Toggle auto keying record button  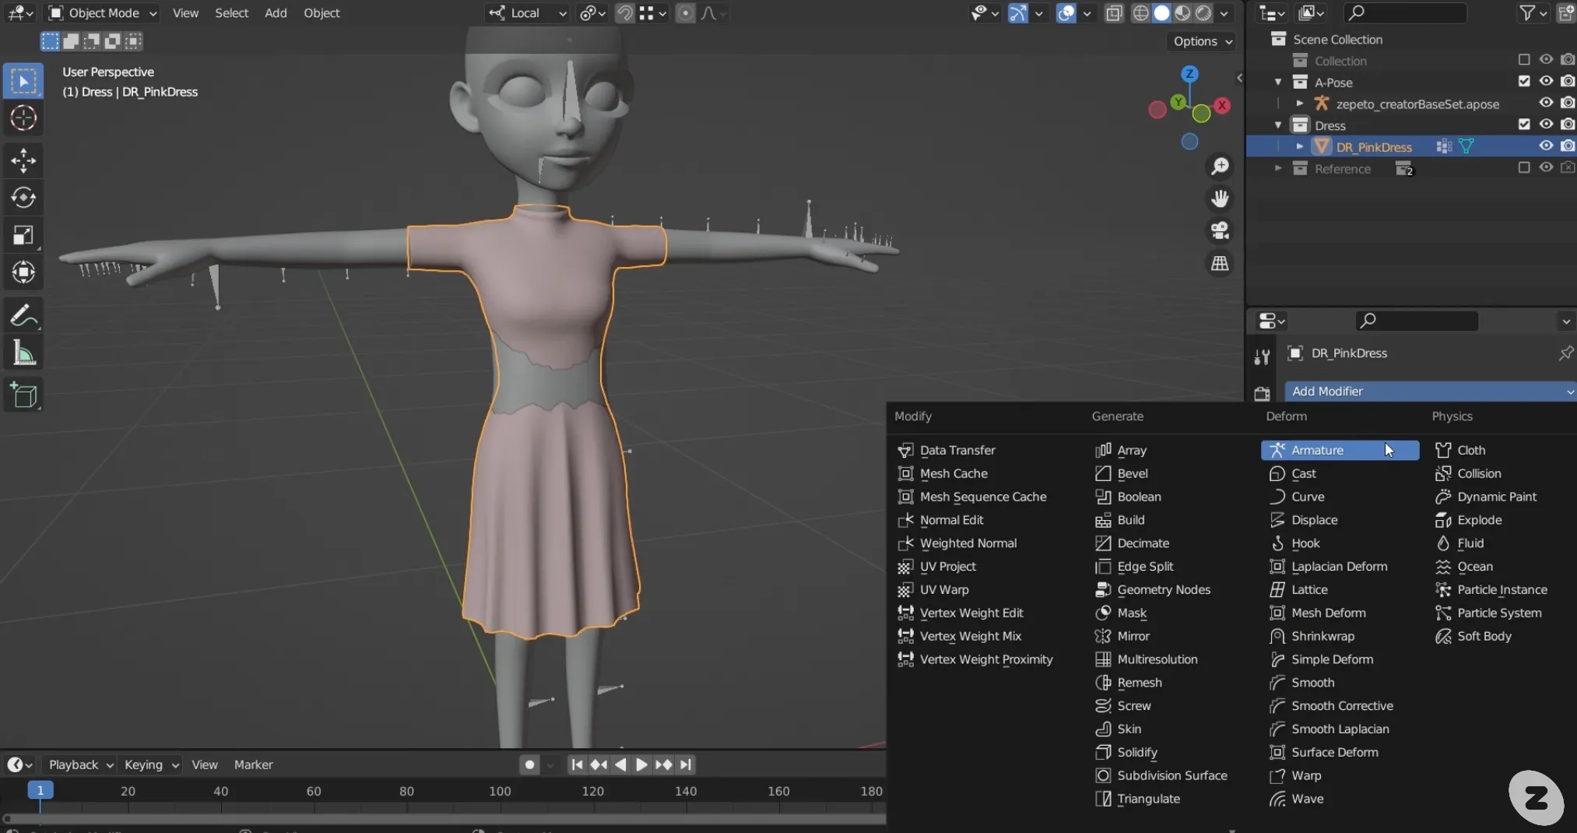(x=529, y=764)
